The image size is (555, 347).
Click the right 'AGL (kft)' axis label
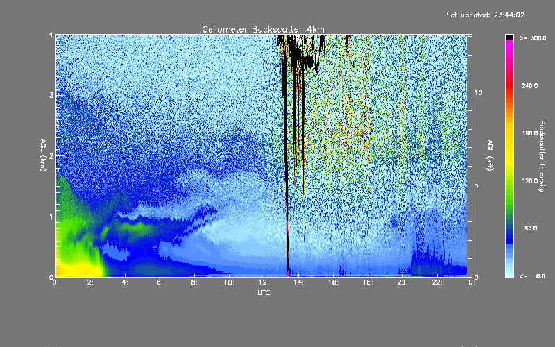pyautogui.click(x=490, y=155)
